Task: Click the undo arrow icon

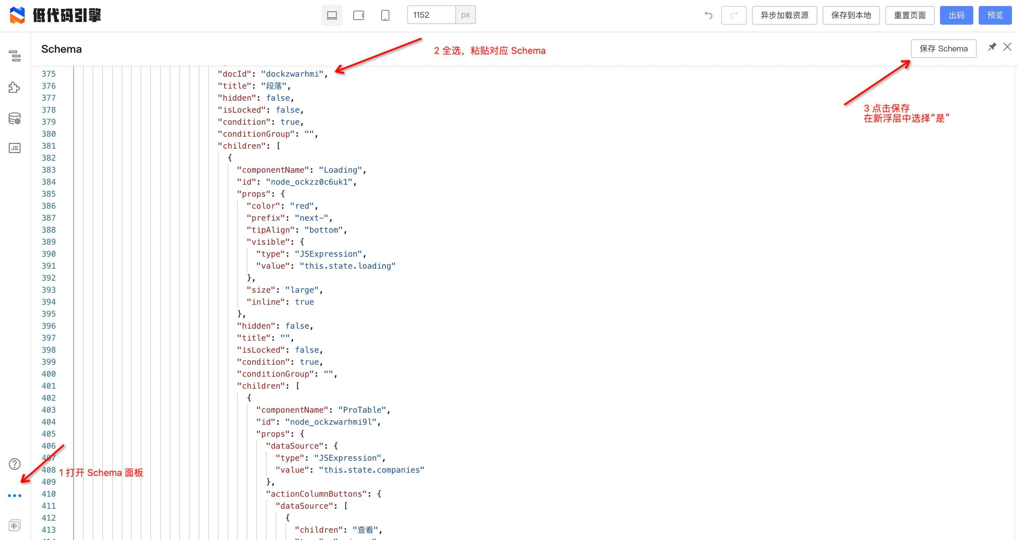Action: 709,15
